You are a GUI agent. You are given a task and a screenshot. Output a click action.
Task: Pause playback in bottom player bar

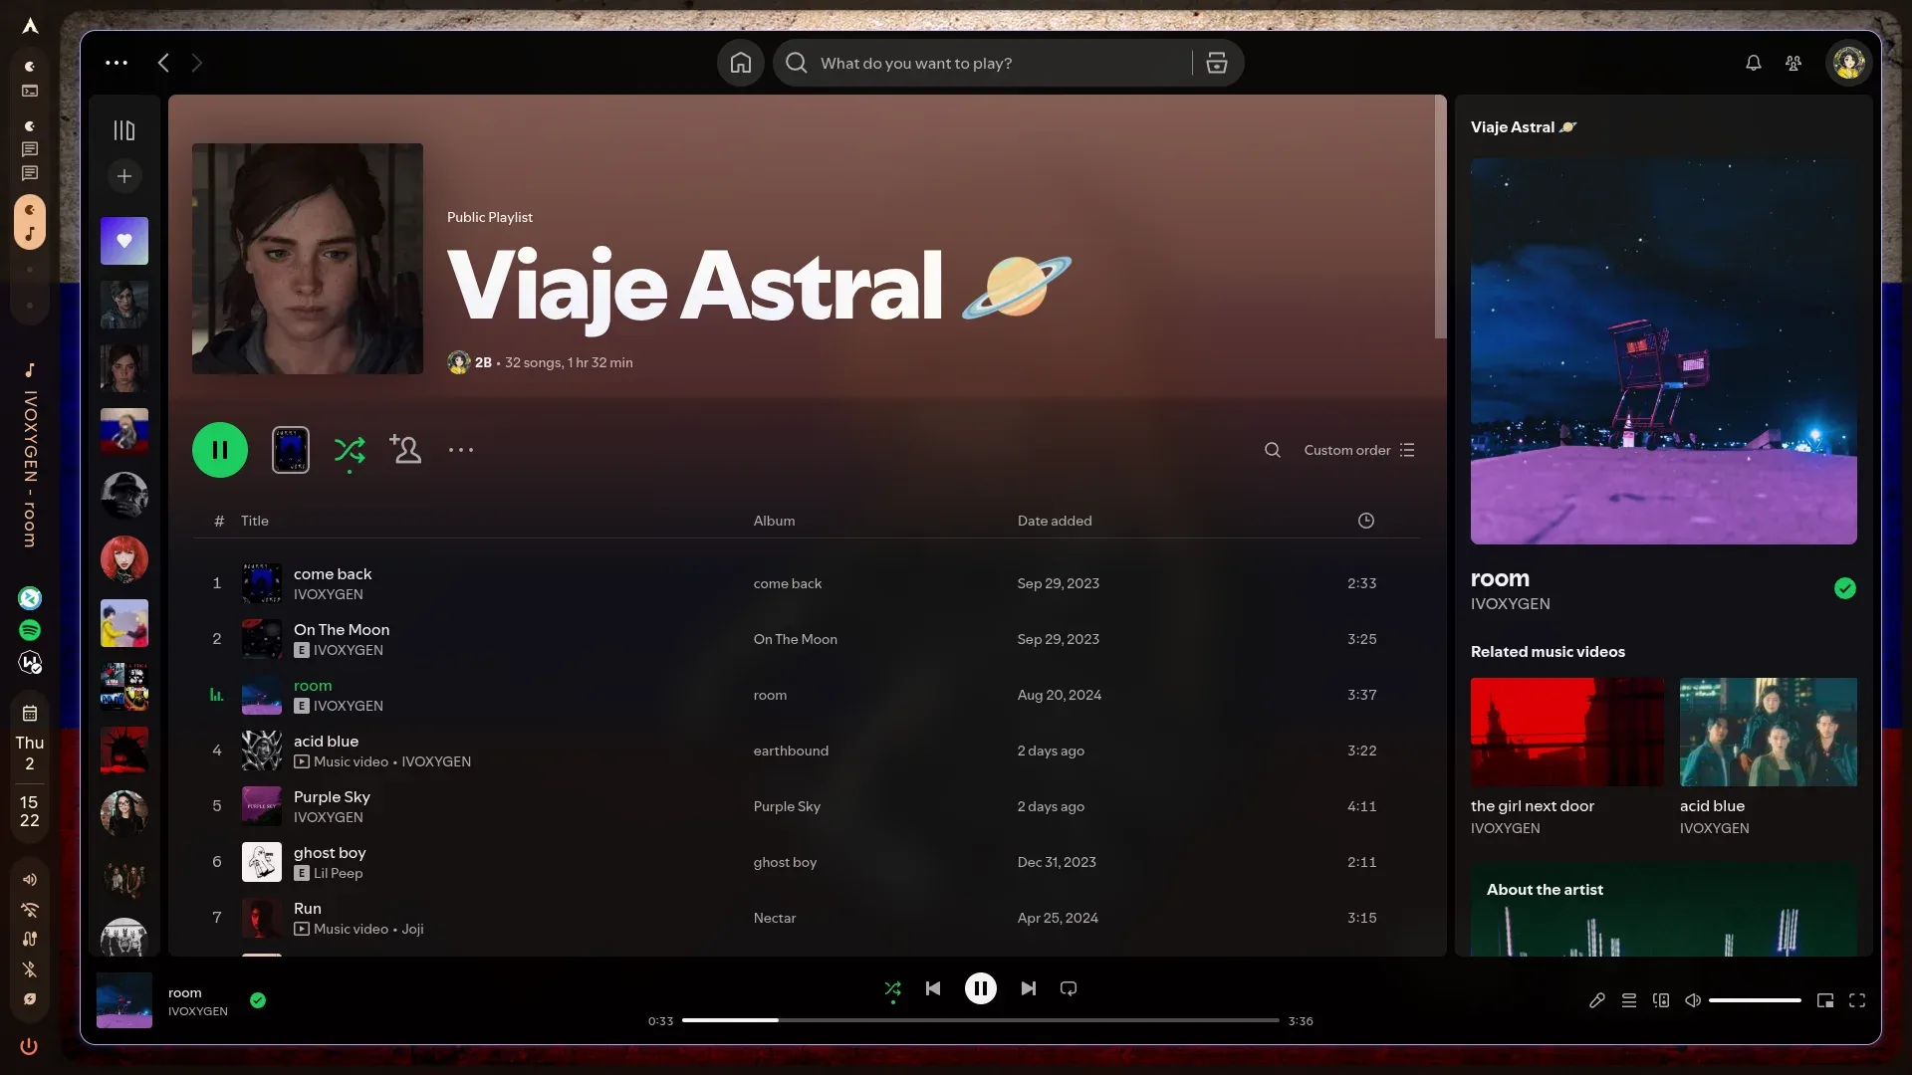pos(980,988)
